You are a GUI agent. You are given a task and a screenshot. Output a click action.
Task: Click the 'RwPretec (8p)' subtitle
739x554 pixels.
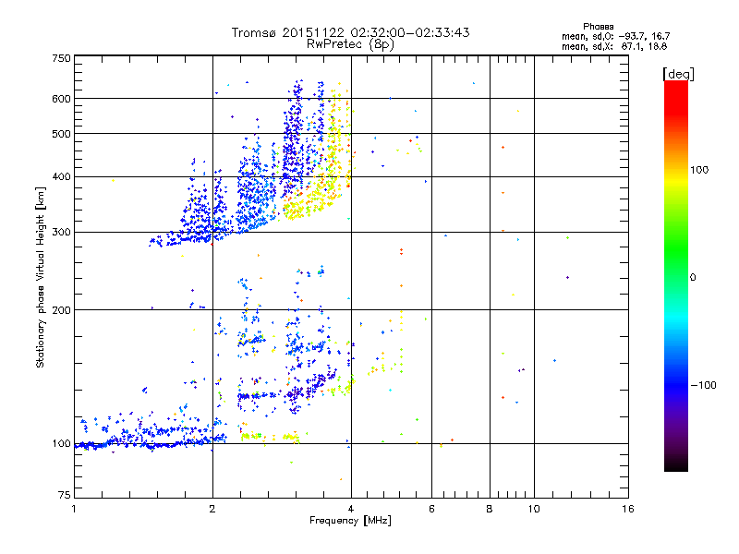350,44
